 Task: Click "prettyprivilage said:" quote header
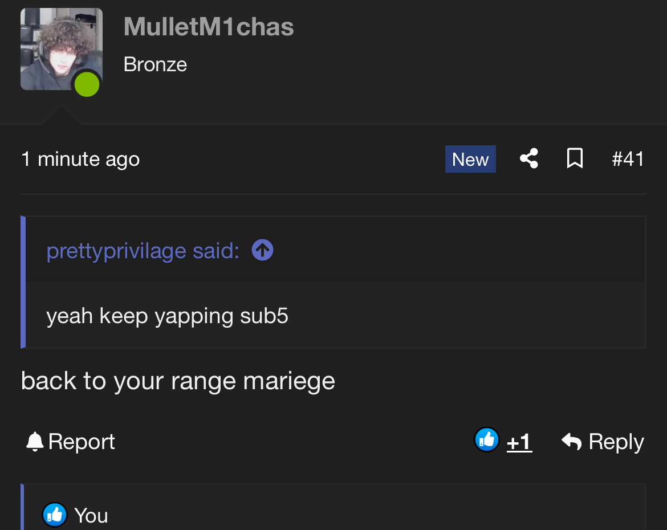point(143,251)
